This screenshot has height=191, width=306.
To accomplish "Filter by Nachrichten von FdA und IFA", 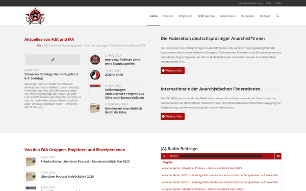I will tap(128, 45).
